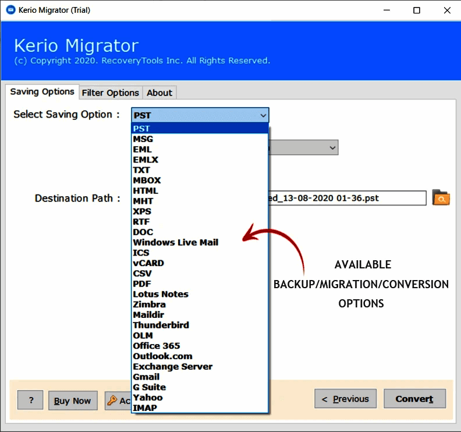Click the Destination Path text field
This screenshot has height=432, width=461.
[x=347, y=198]
